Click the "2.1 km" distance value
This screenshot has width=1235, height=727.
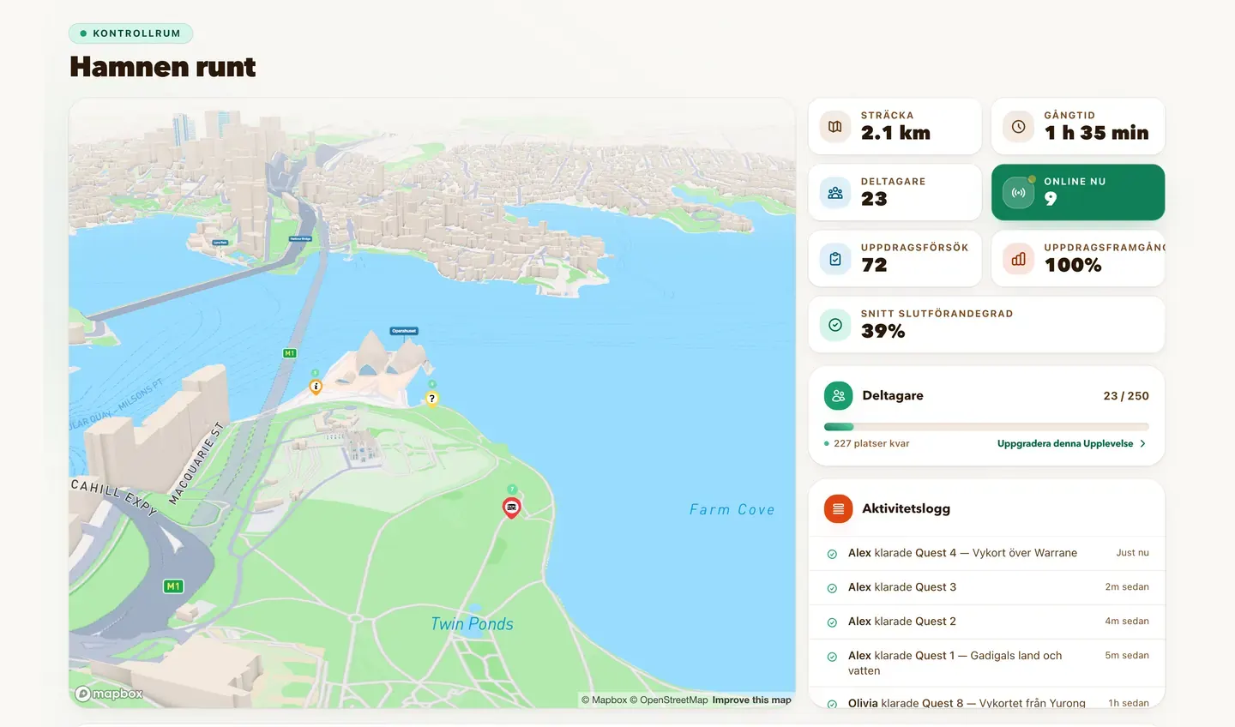(x=895, y=133)
